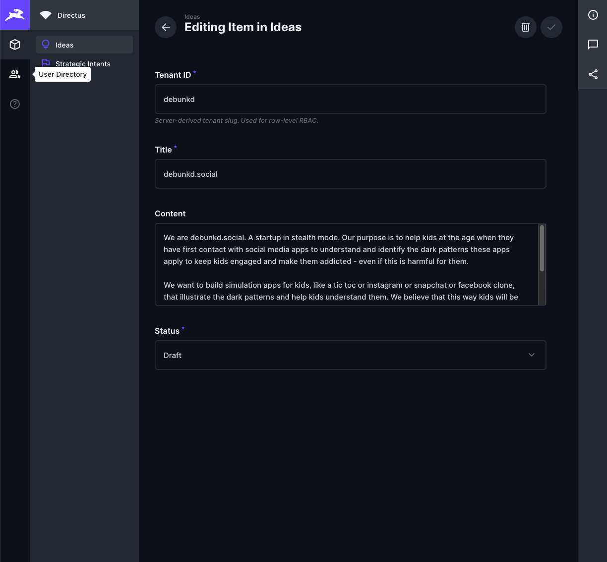The image size is (607, 562).
Task: Click the Title field label
Action: click(x=163, y=150)
